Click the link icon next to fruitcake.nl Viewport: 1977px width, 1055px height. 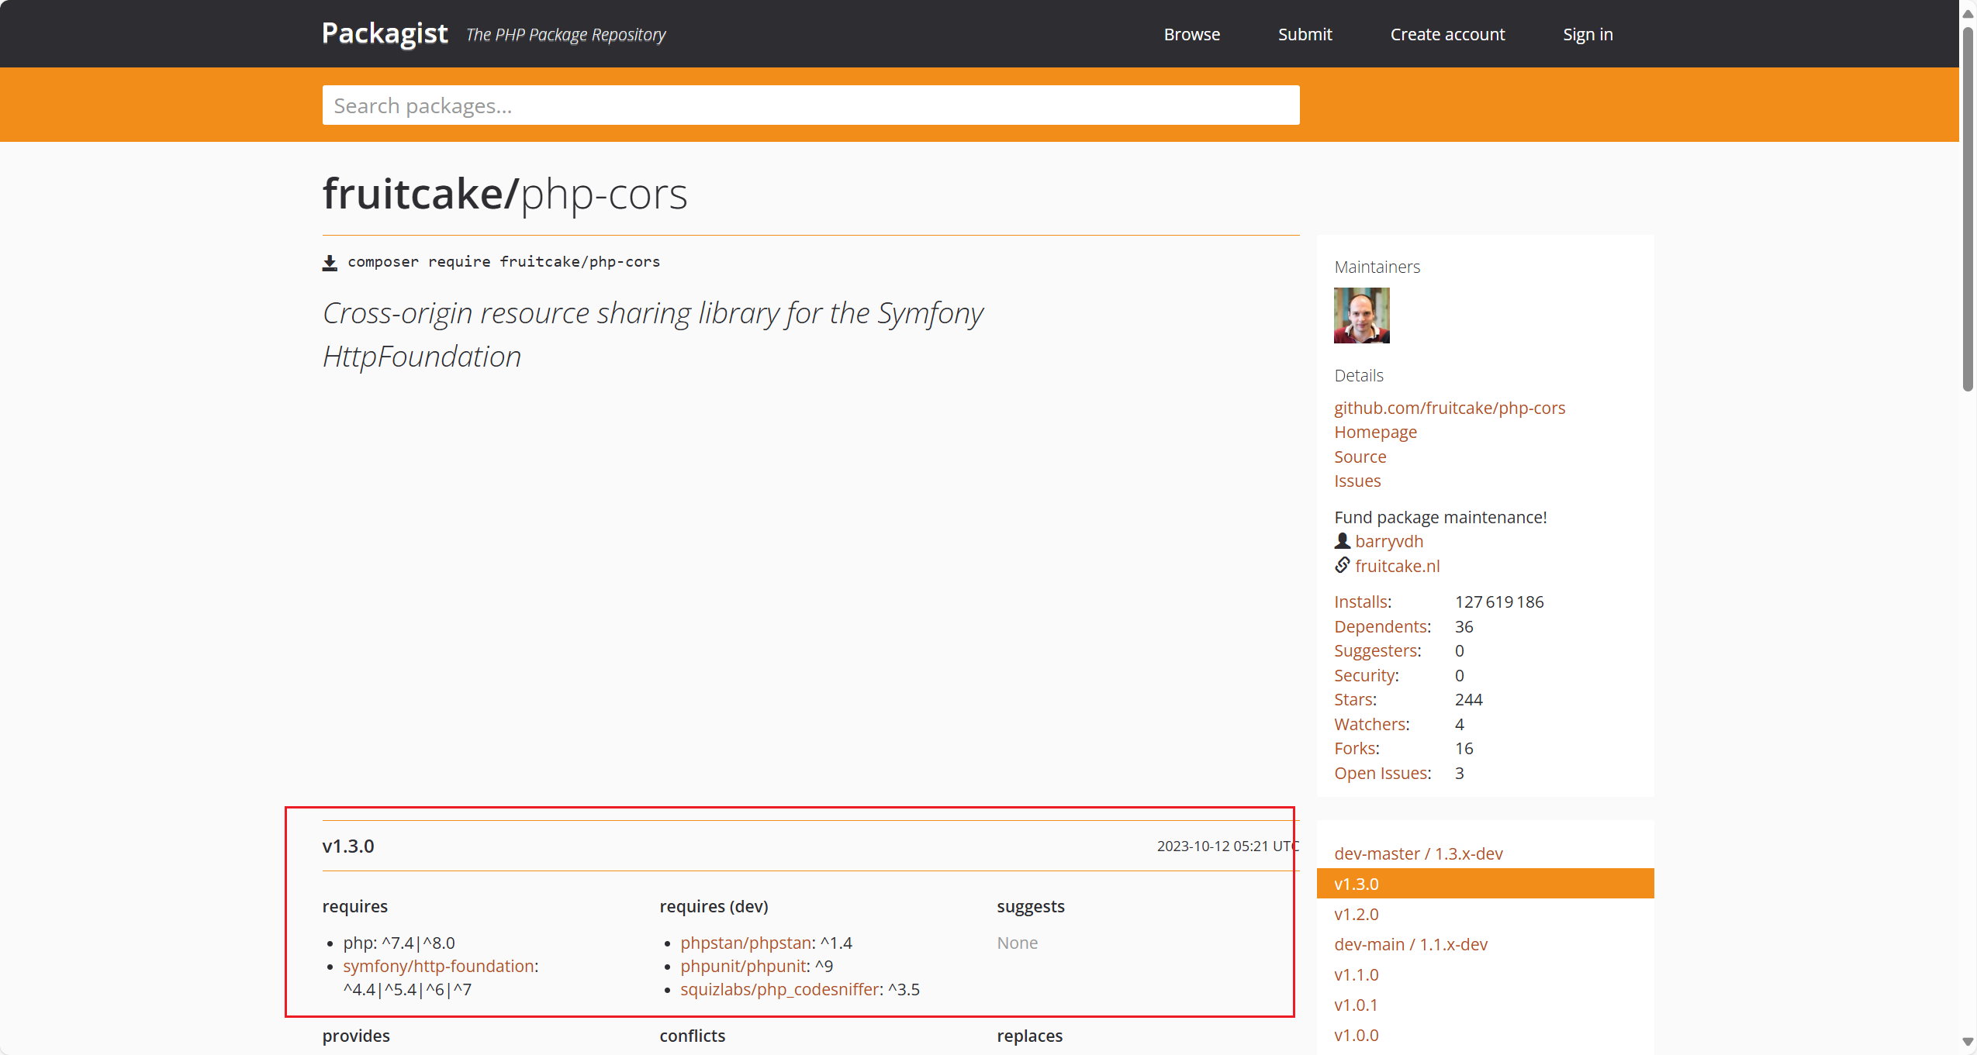click(x=1342, y=565)
